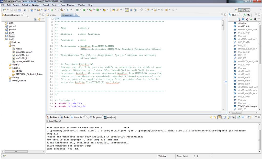Minimize the editor area

tap(222, 15)
